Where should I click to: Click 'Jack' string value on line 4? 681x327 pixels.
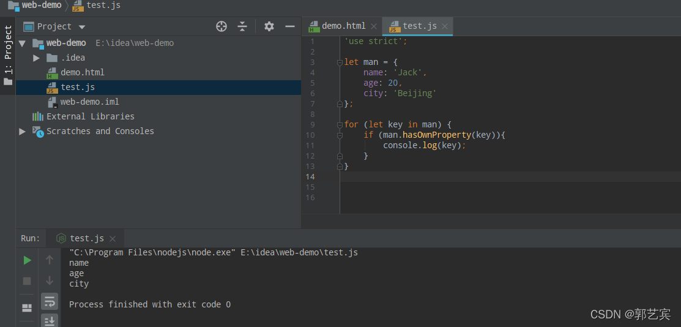[x=407, y=73]
